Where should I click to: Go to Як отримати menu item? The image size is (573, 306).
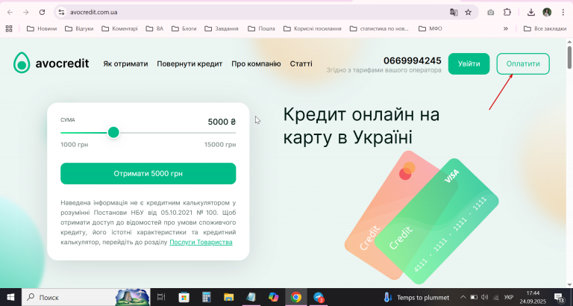(125, 64)
